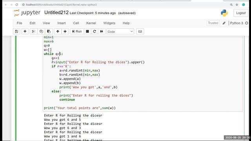Restart the kernel with the circular arrow
This screenshot has height=141, width=251.
click(x=95, y=31)
